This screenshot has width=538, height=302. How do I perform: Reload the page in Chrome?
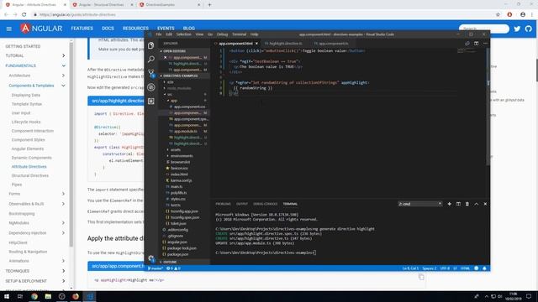[24, 15]
